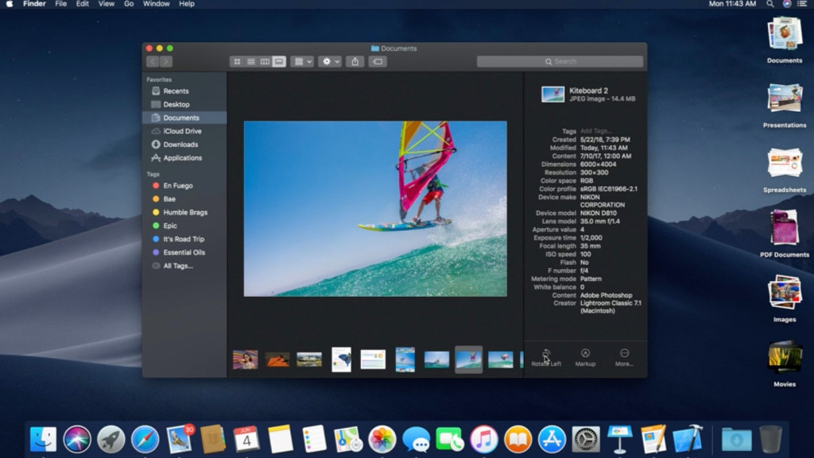Select the first thumbnail in the filmstrip
The height and width of the screenshot is (458, 814).
point(243,359)
